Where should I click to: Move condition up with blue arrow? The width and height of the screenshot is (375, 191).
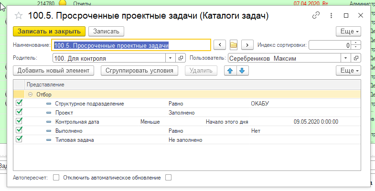point(230,71)
